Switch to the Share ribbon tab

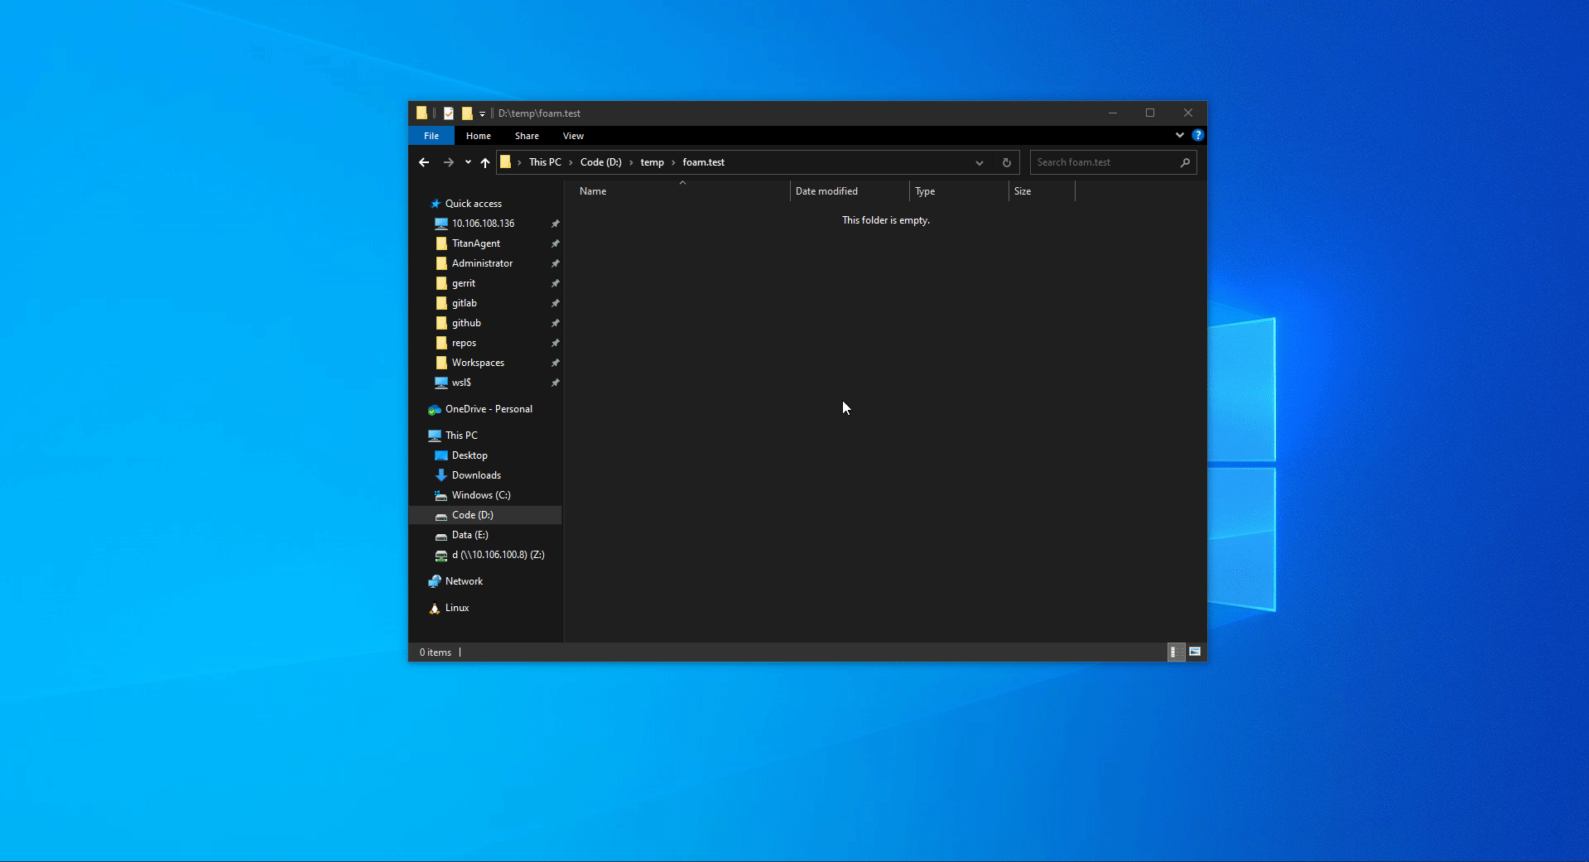click(x=527, y=136)
